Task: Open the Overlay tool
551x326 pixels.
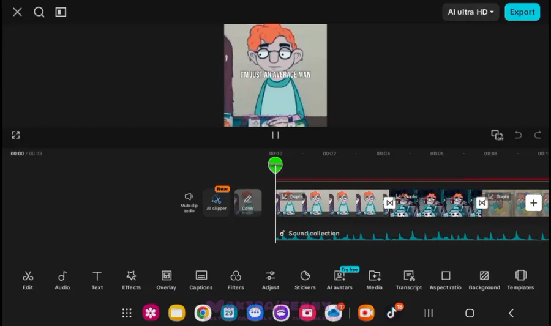Action: coord(166,280)
